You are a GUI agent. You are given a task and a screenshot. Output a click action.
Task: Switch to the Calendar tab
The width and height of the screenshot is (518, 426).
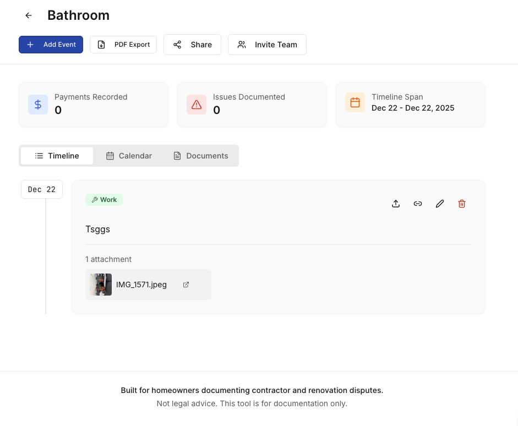[x=129, y=156]
